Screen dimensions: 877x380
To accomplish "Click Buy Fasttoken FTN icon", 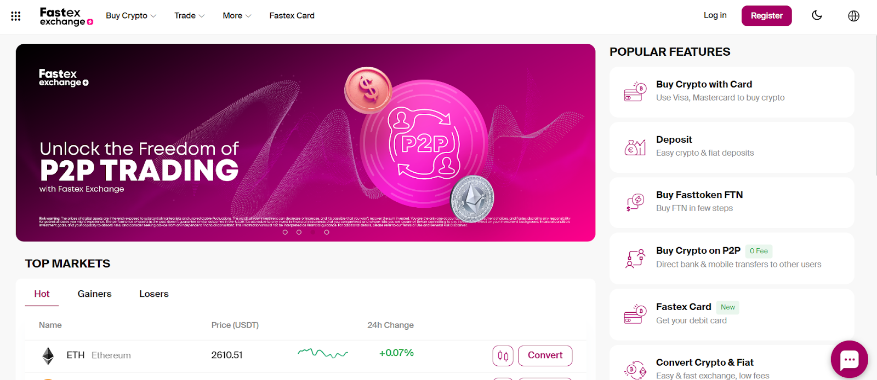I will (635, 202).
